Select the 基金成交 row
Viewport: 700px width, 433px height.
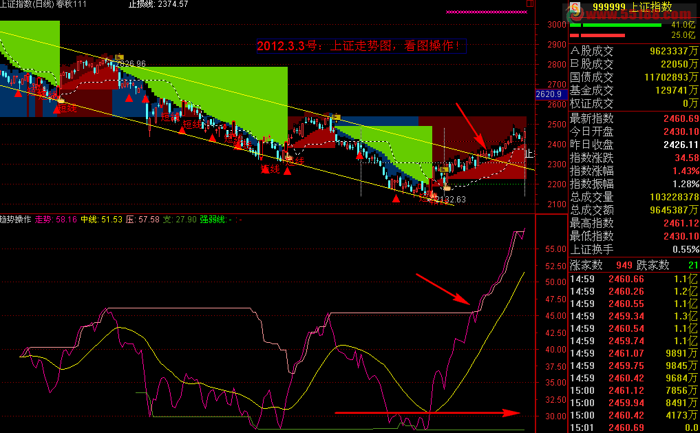pos(634,90)
